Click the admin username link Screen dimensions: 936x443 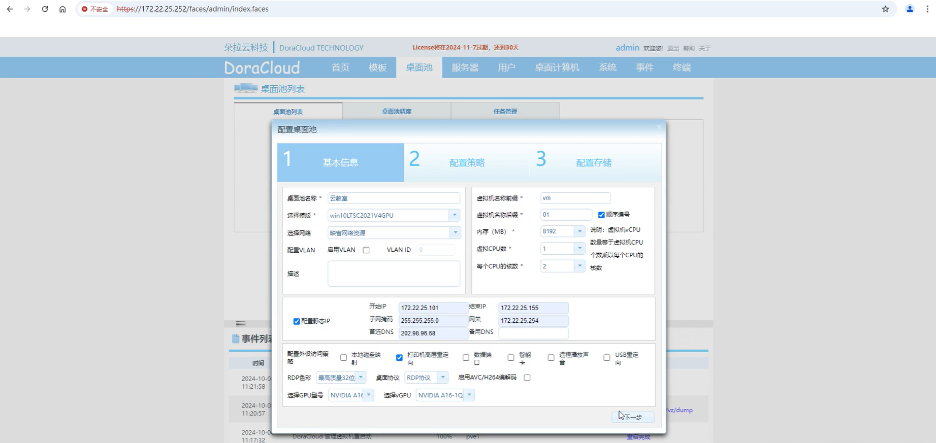pos(627,47)
